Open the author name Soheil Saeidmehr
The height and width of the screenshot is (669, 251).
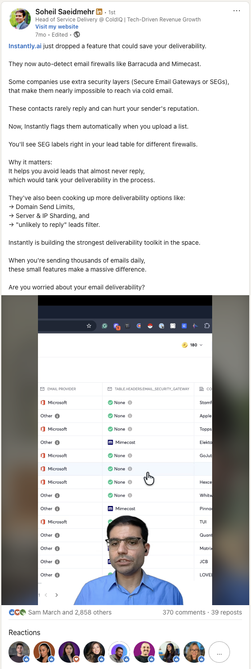coord(65,12)
